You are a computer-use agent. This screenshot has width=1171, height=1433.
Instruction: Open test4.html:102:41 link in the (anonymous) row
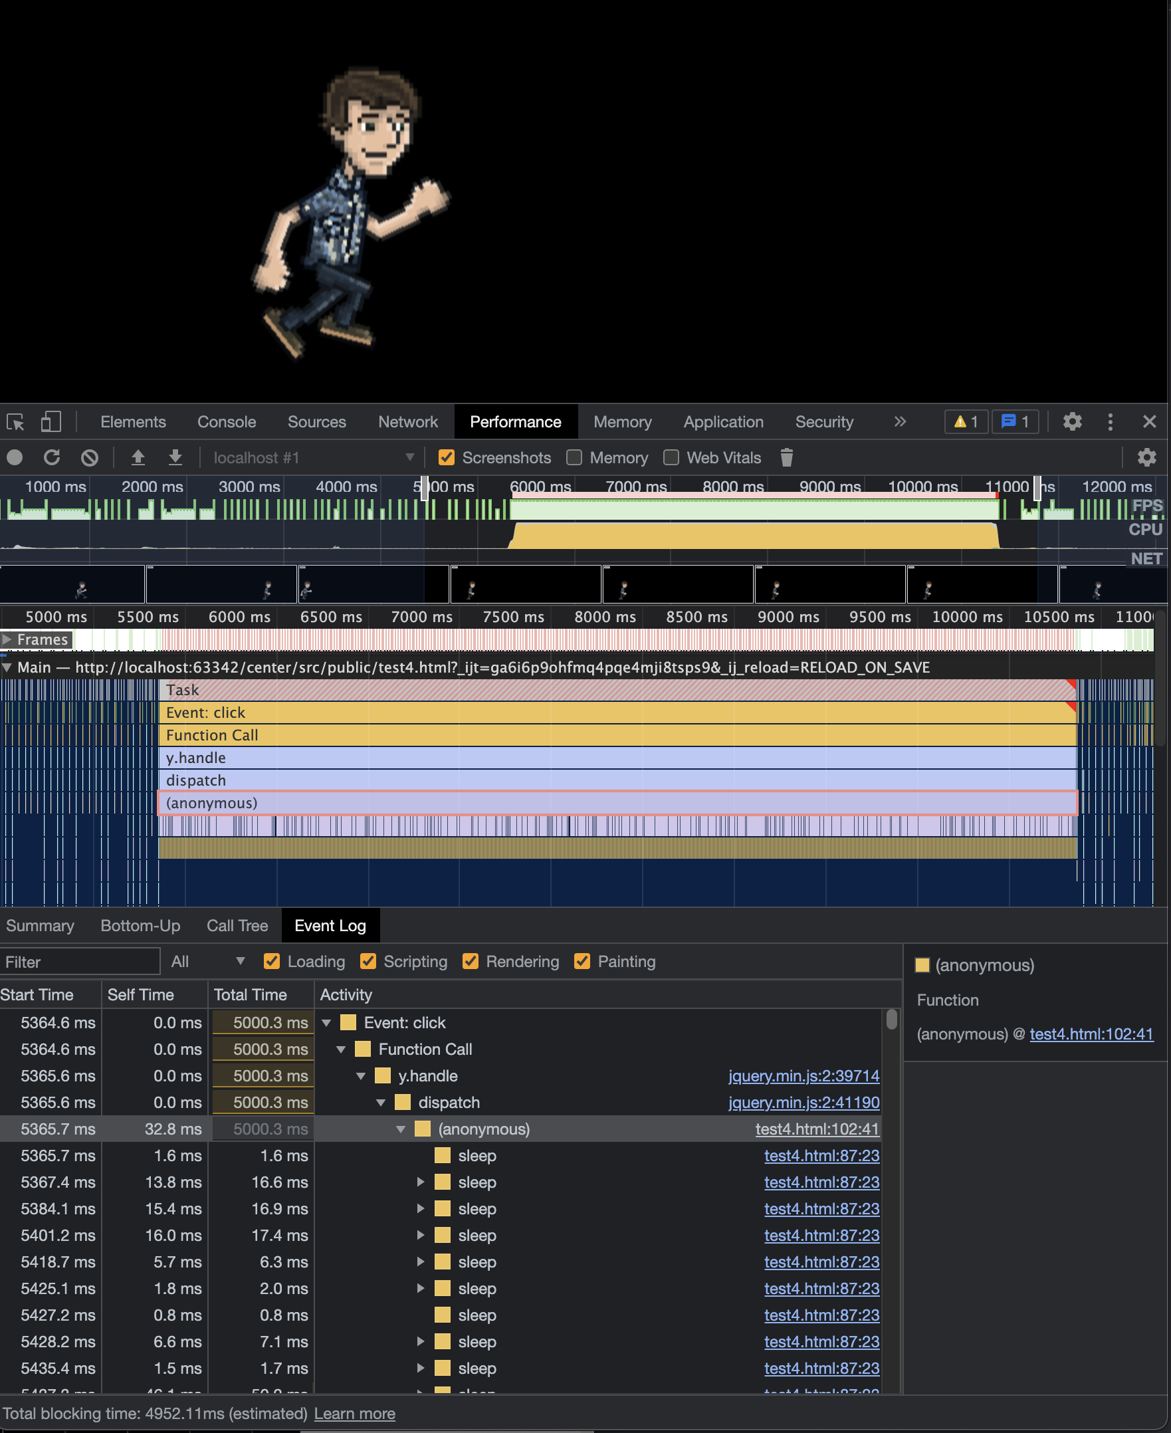click(x=817, y=1129)
